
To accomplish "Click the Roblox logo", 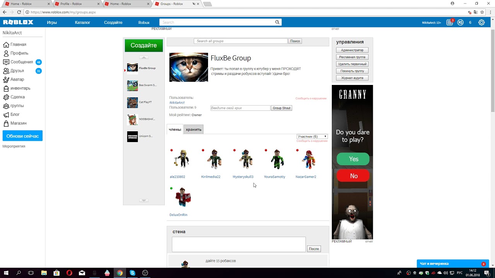I will pos(18,22).
